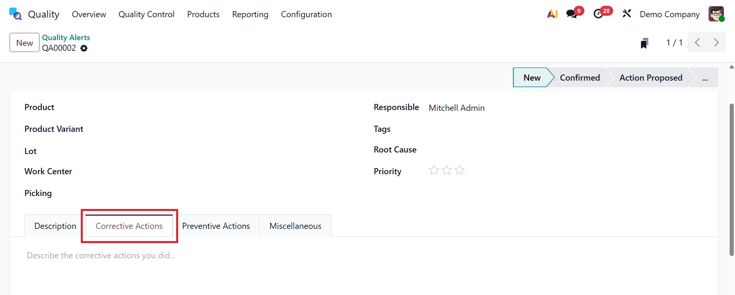
Task: Open the AI assistant icon
Action: [x=552, y=14]
